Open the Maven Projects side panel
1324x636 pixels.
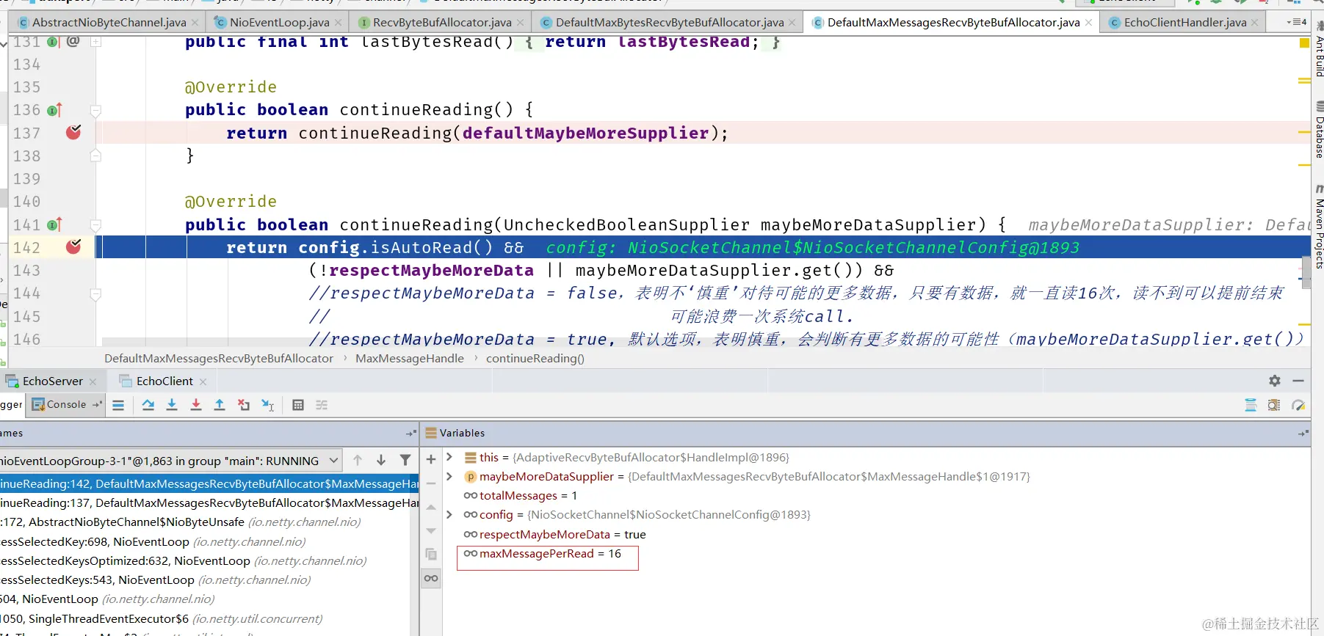[1319, 227]
